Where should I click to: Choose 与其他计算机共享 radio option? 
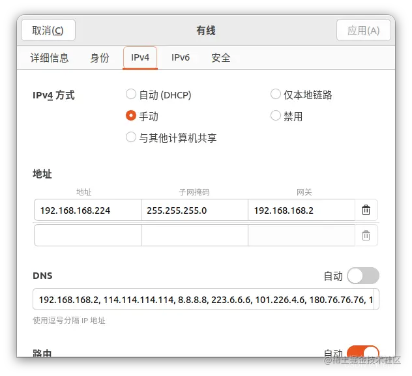(171, 137)
